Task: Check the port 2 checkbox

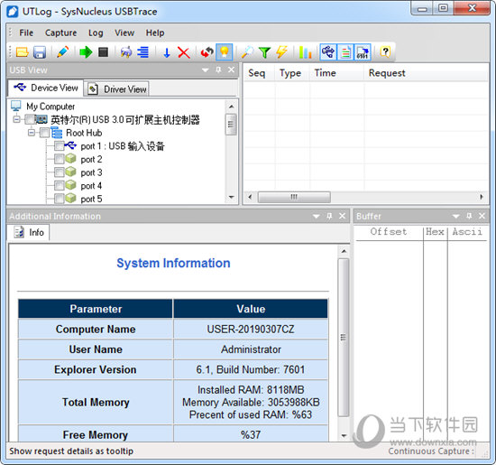Action: point(60,159)
